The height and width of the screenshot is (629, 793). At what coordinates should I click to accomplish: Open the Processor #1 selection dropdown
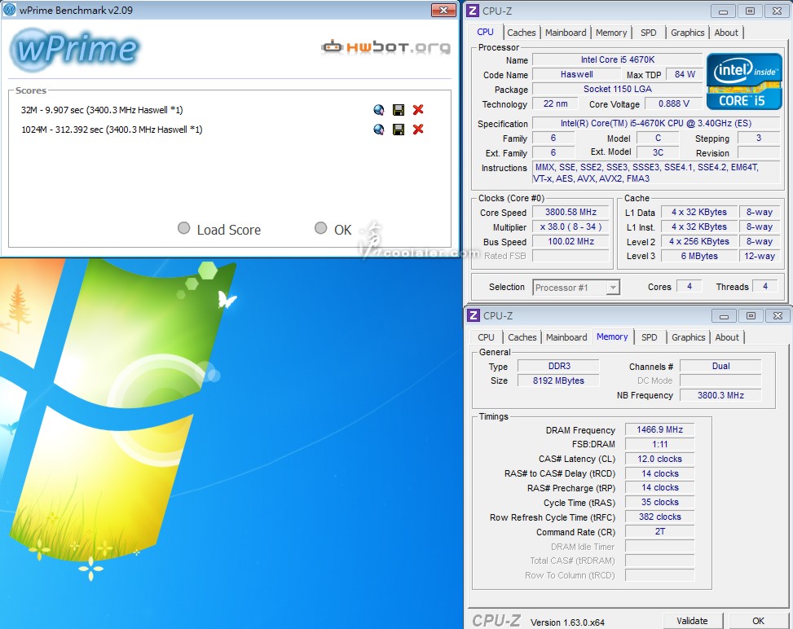pyautogui.click(x=576, y=288)
